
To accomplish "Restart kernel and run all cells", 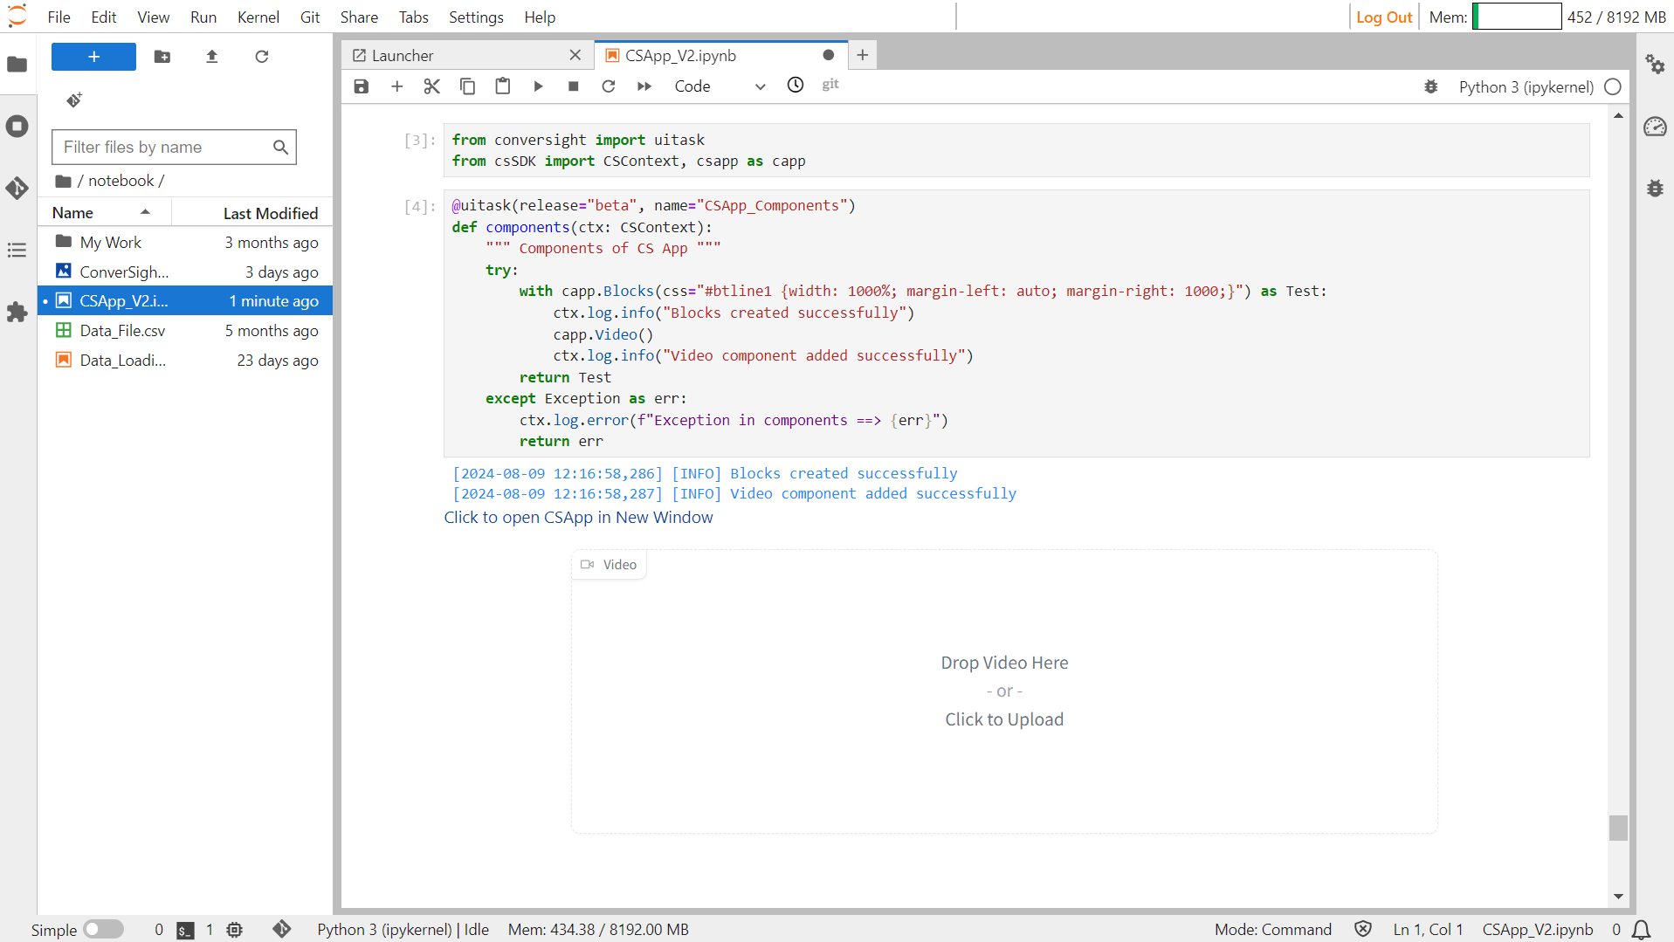I will click(644, 86).
